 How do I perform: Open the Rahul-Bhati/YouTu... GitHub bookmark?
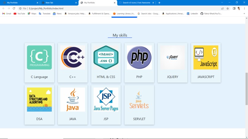pos(211,14)
